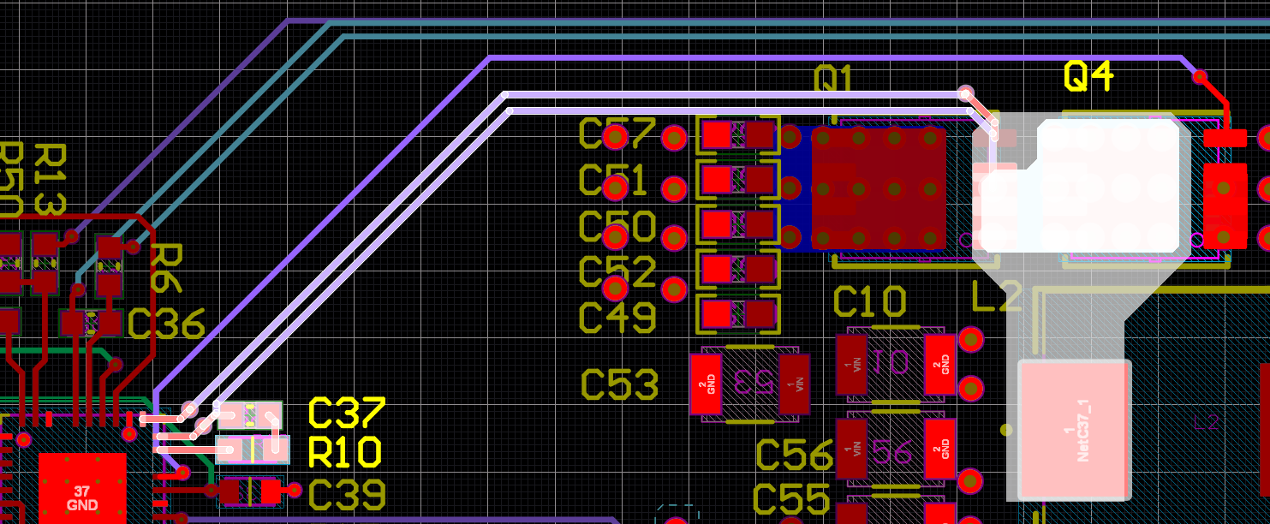1270x524 pixels.
Task: Click the Q1 component designator
Action: pyautogui.click(x=832, y=80)
